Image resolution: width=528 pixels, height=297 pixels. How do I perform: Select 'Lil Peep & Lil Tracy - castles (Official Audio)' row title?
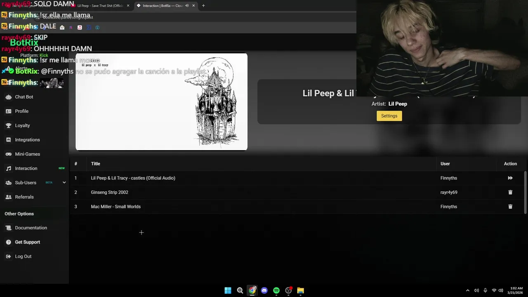coord(133,178)
